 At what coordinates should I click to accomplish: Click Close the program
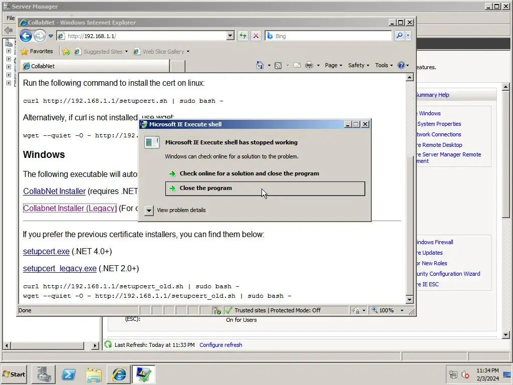point(265,188)
